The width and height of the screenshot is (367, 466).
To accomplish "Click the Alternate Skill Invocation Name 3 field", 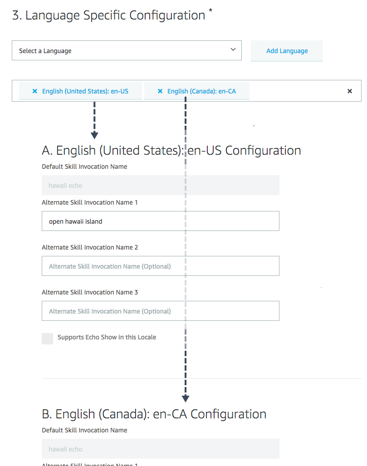I will [160, 311].
